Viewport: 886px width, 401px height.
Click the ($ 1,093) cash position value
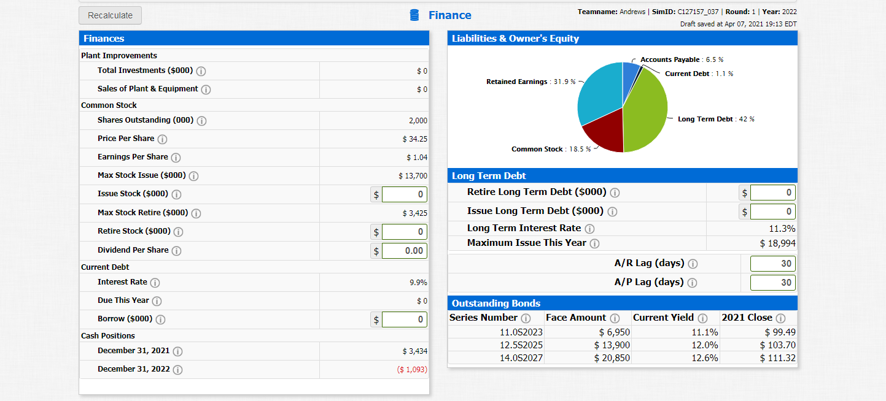tap(412, 370)
